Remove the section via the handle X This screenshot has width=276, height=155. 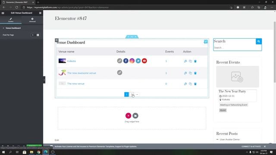[135, 37]
